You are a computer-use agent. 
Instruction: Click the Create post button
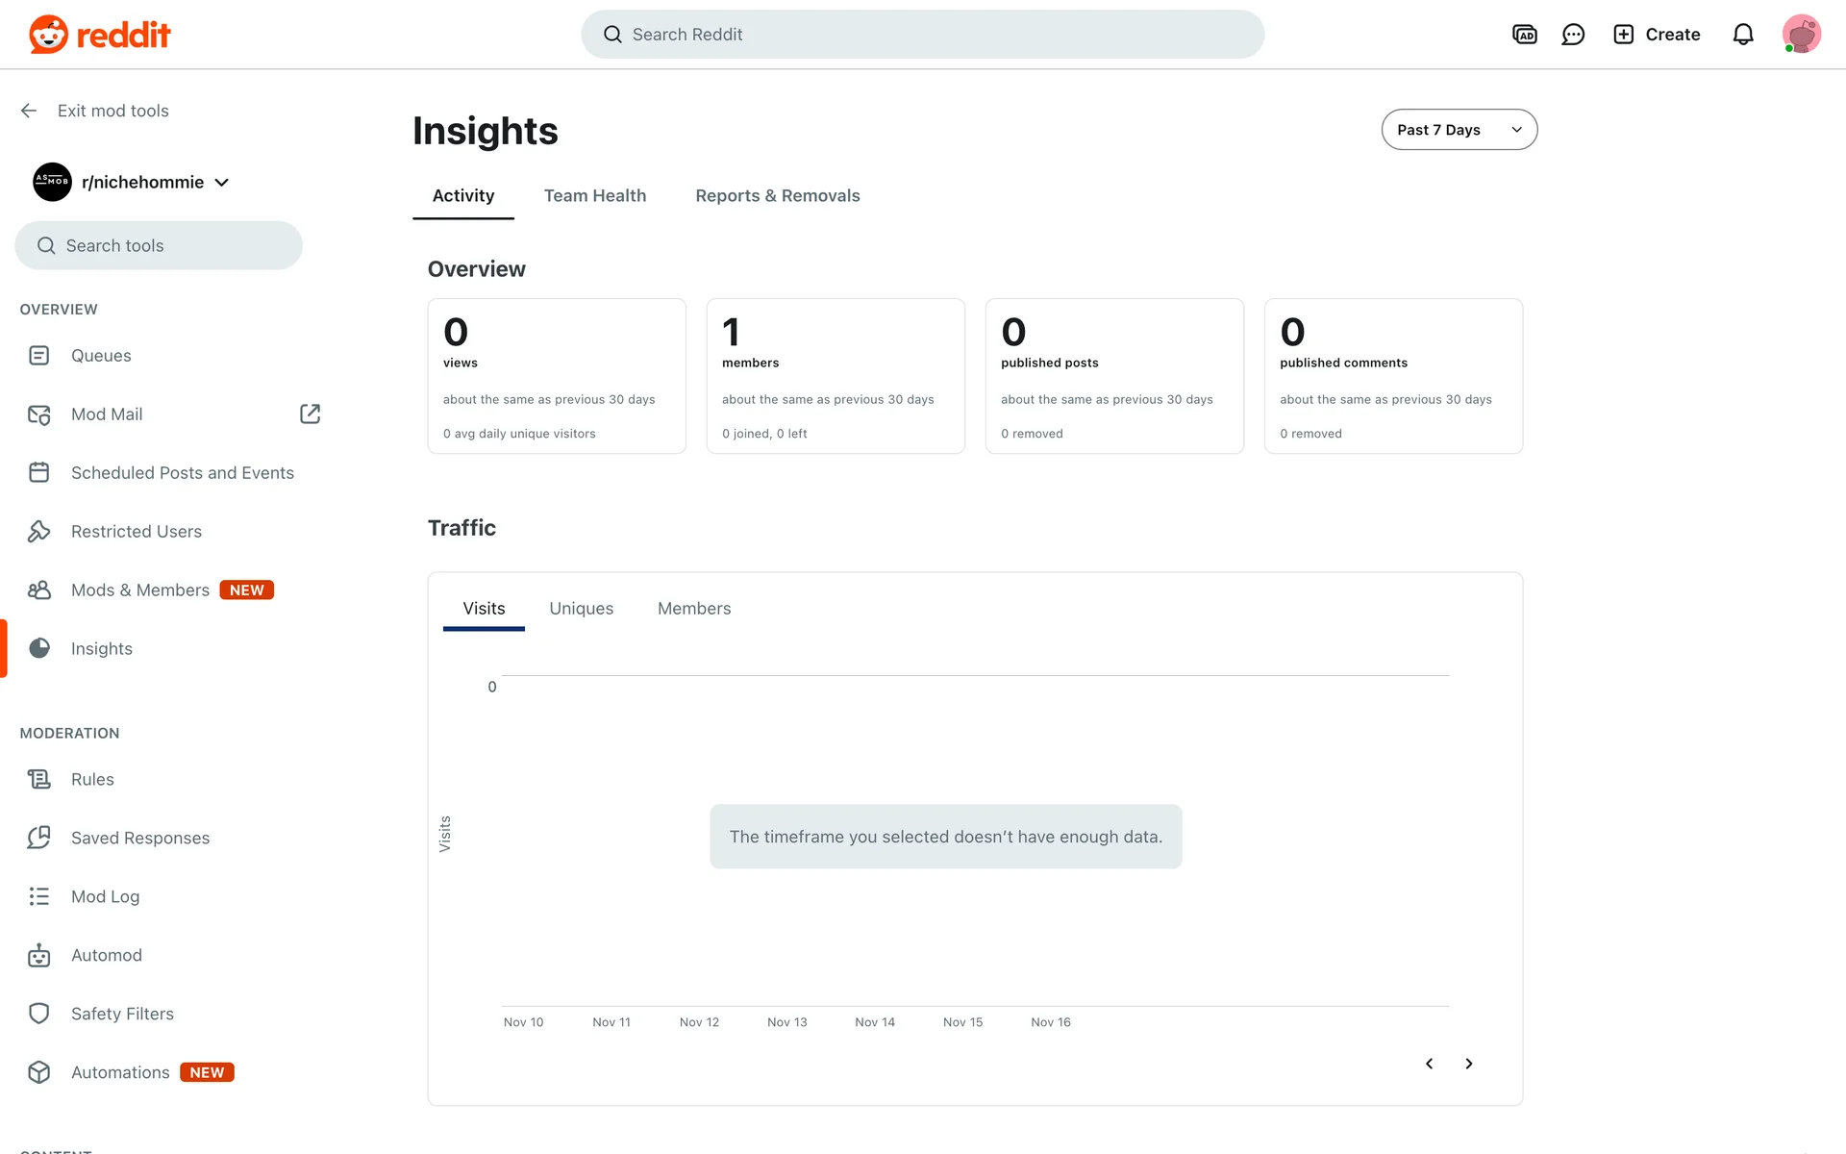coord(1657,35)
